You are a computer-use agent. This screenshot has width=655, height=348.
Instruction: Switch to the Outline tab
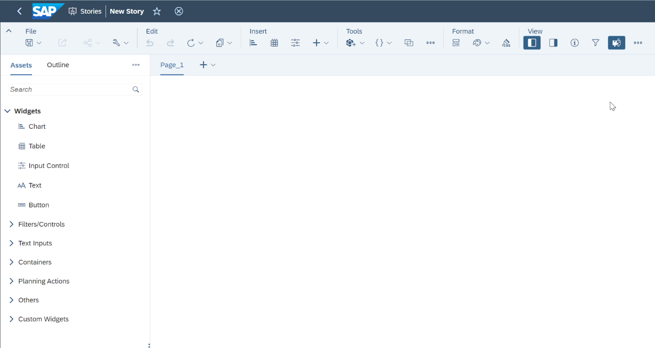58,65
